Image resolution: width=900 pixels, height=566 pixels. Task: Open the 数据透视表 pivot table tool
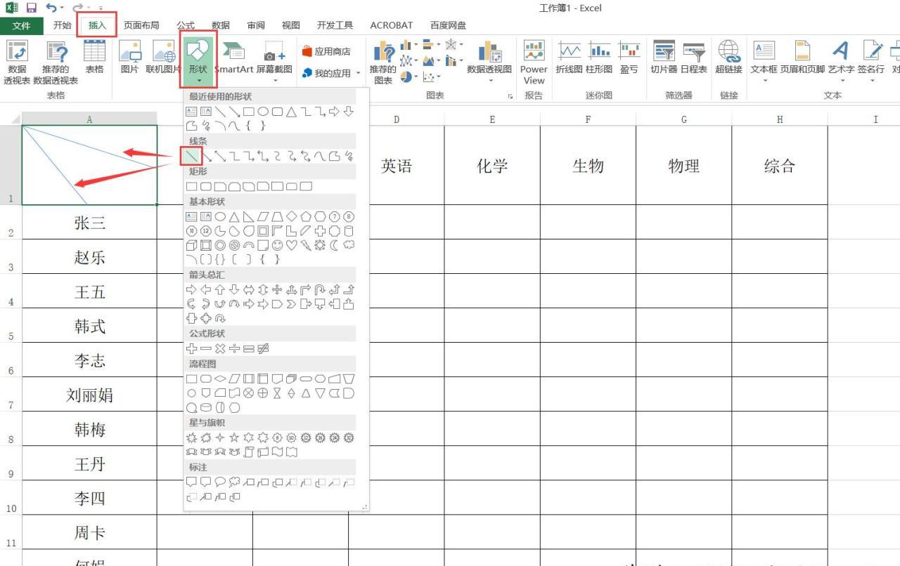(x=17, y=62)
